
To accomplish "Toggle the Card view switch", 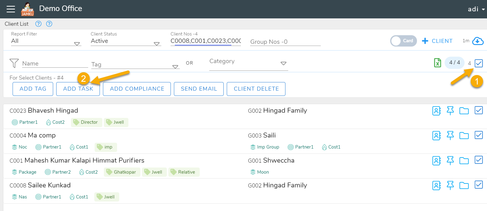I will pyautogui.click(x=403, y=41).
